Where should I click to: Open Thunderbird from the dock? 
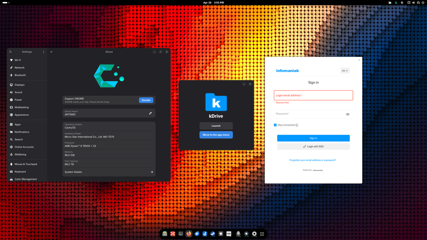point(197,234)
